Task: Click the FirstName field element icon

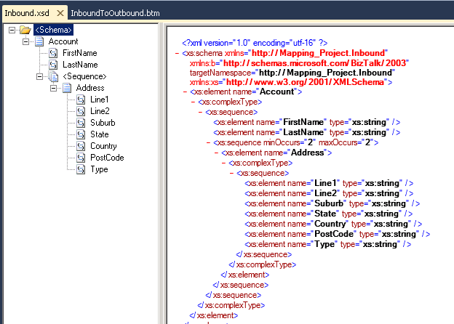Action: click(53, 53)
